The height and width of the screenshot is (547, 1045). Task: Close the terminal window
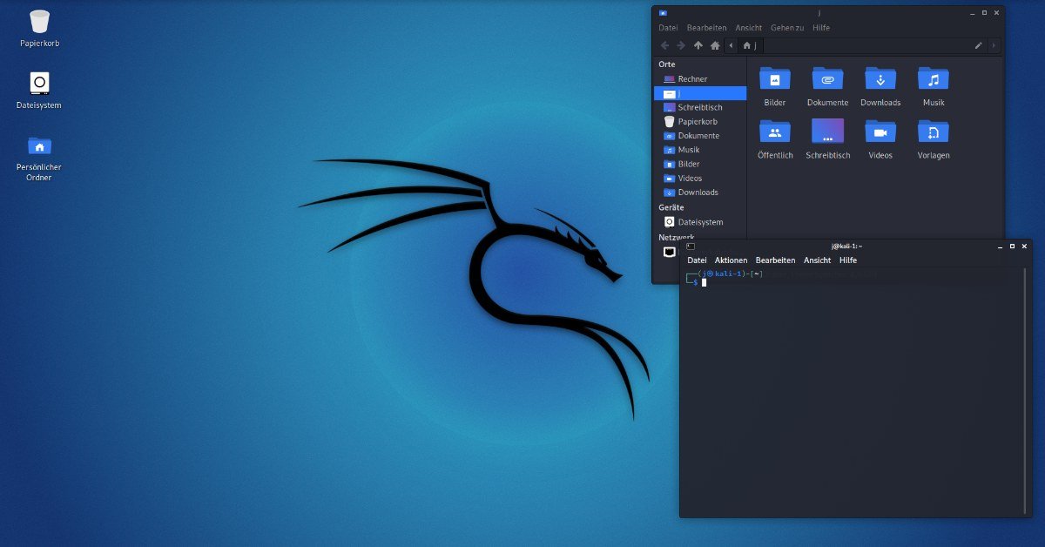coord(1024,246)
